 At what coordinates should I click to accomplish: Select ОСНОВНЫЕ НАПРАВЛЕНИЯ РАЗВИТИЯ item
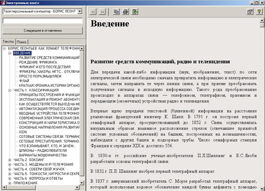tap(49, 127)
